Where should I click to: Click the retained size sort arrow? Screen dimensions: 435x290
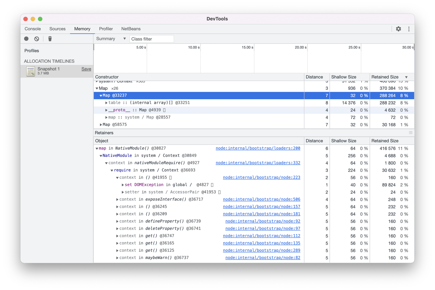(406, 77)
